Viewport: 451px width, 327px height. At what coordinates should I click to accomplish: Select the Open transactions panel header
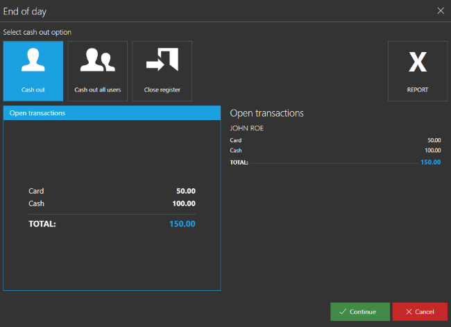pos(112,113)
